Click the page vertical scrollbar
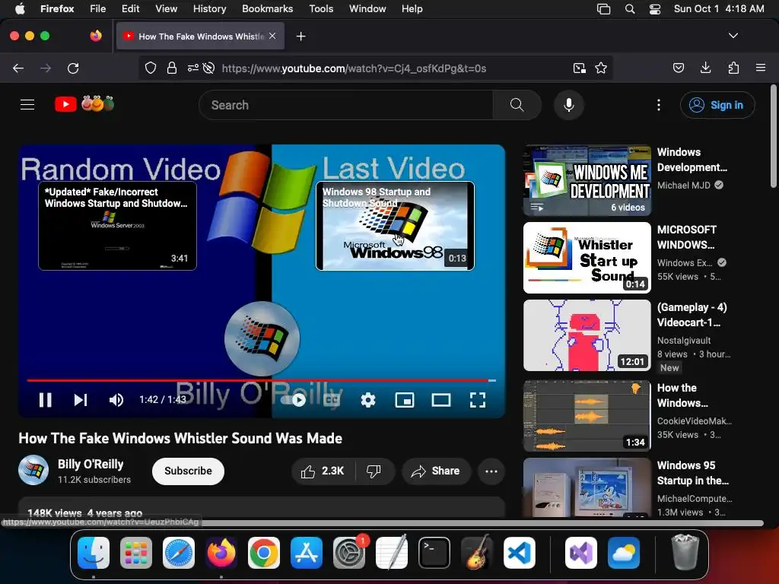This screenshot has height=584, width=779. (773, 137)
